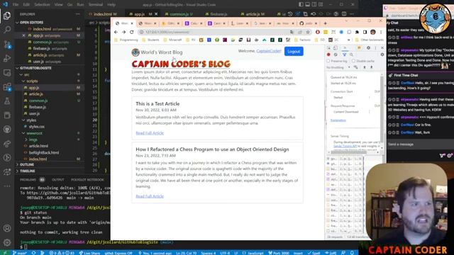Open the DevTools settings gear
The image size is (454, 255).
[368, 47]
